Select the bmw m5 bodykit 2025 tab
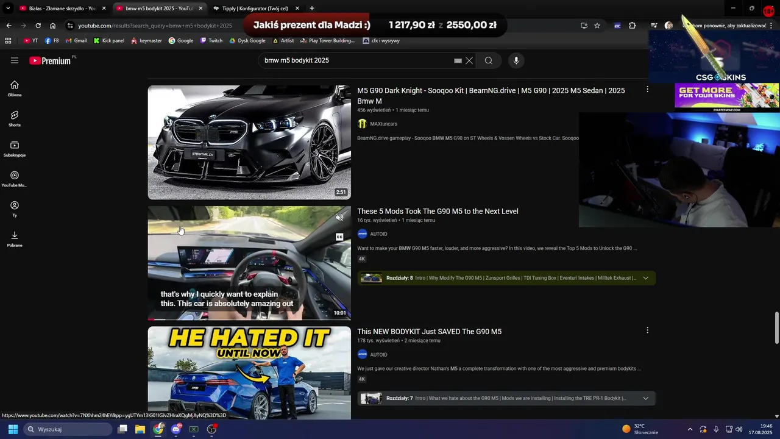 coord(158,9)
